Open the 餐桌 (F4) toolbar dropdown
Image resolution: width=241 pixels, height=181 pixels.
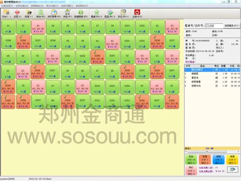97,13
